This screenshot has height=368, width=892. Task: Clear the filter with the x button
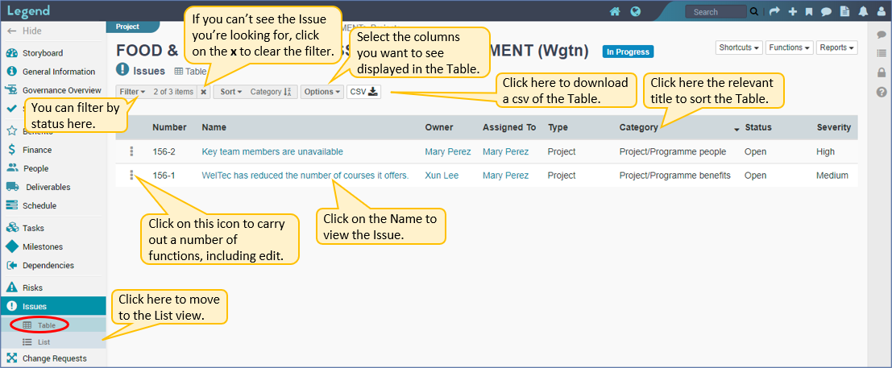(x=204, y=92)
